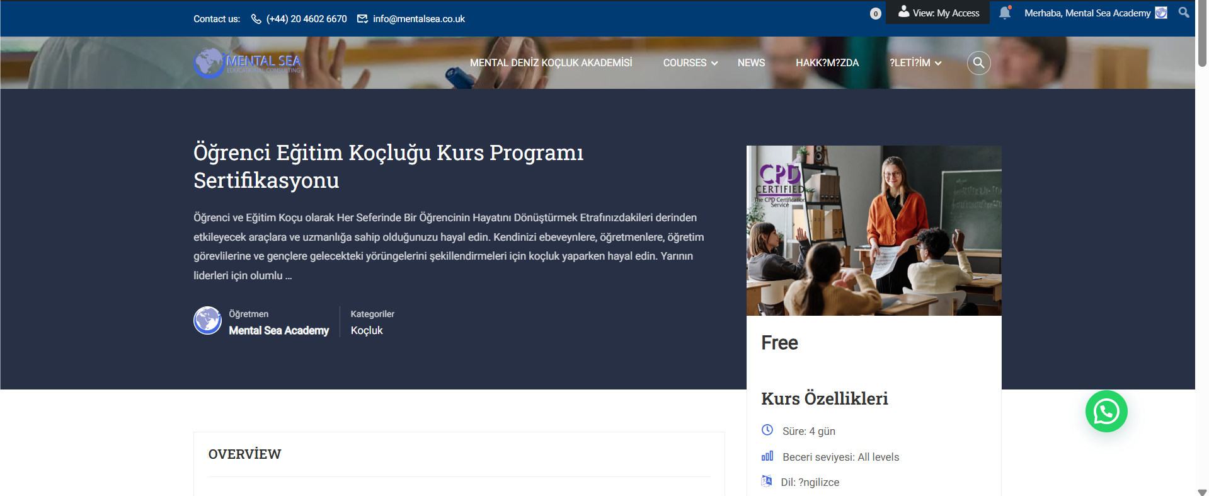Select the OVERVİEW tab
Image resolution: width=1209 pixels, height=496 pixels.
pos(245,454)
